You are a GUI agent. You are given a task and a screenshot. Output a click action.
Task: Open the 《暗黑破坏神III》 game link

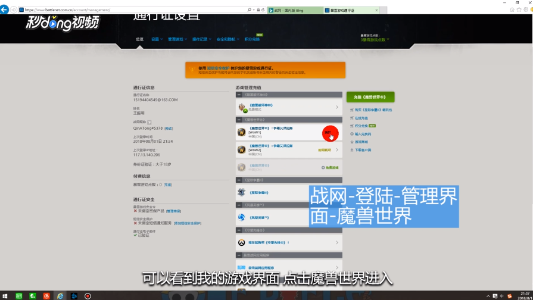[x=261, y=105]
